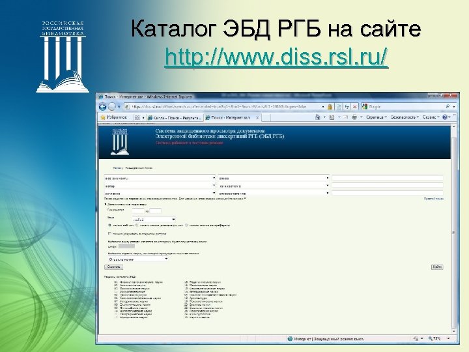
Task: Open Избранное favorites star button
Action: tap(113, 117)
